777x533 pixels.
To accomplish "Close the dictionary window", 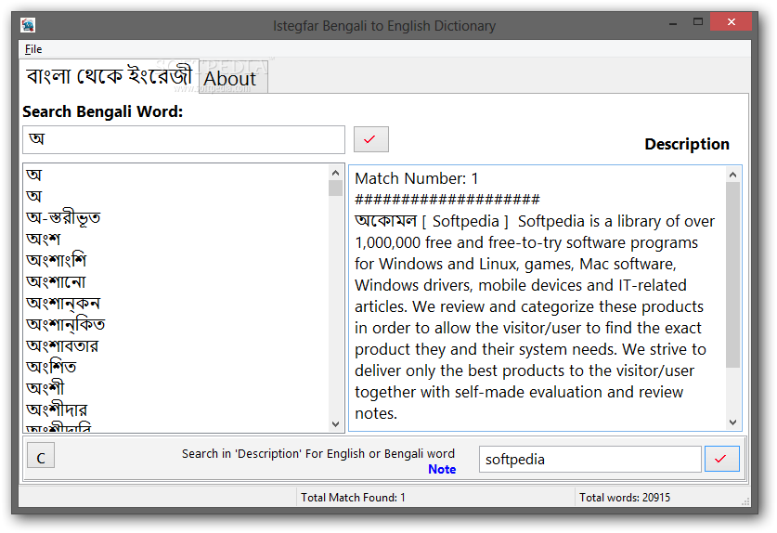I will pyautogui.click(x=731, y=21).
